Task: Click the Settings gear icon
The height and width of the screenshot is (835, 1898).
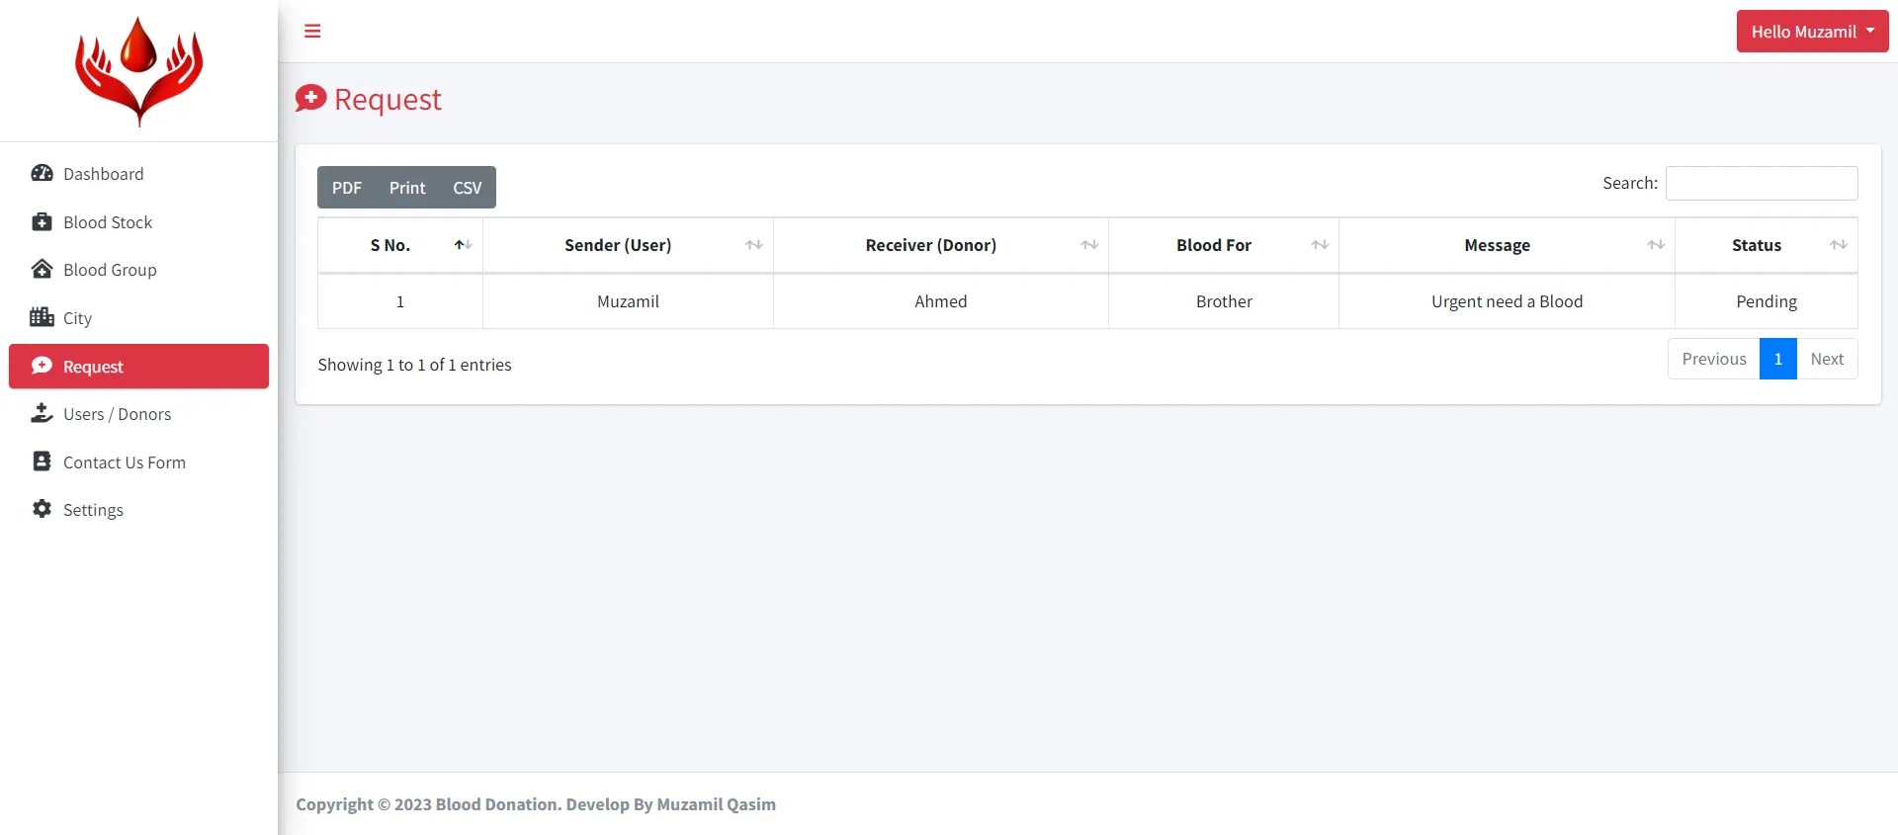Action: coord(42,509)
